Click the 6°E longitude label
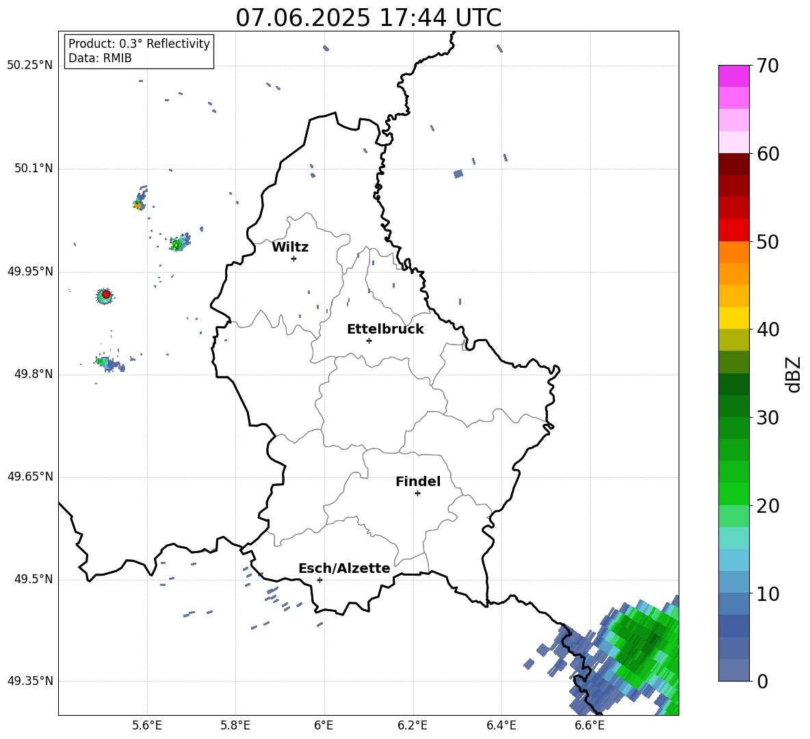Viewport: 810px width, 739px height. coord(324,726)
